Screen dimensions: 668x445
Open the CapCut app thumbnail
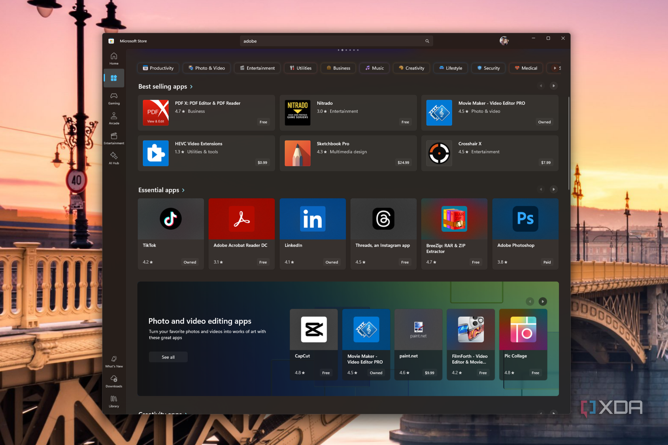(x=314, y=330)
